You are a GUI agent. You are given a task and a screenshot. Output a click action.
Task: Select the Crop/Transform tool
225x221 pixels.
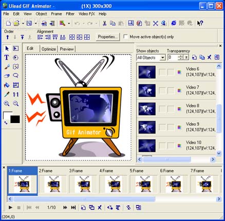click(16, 85)
